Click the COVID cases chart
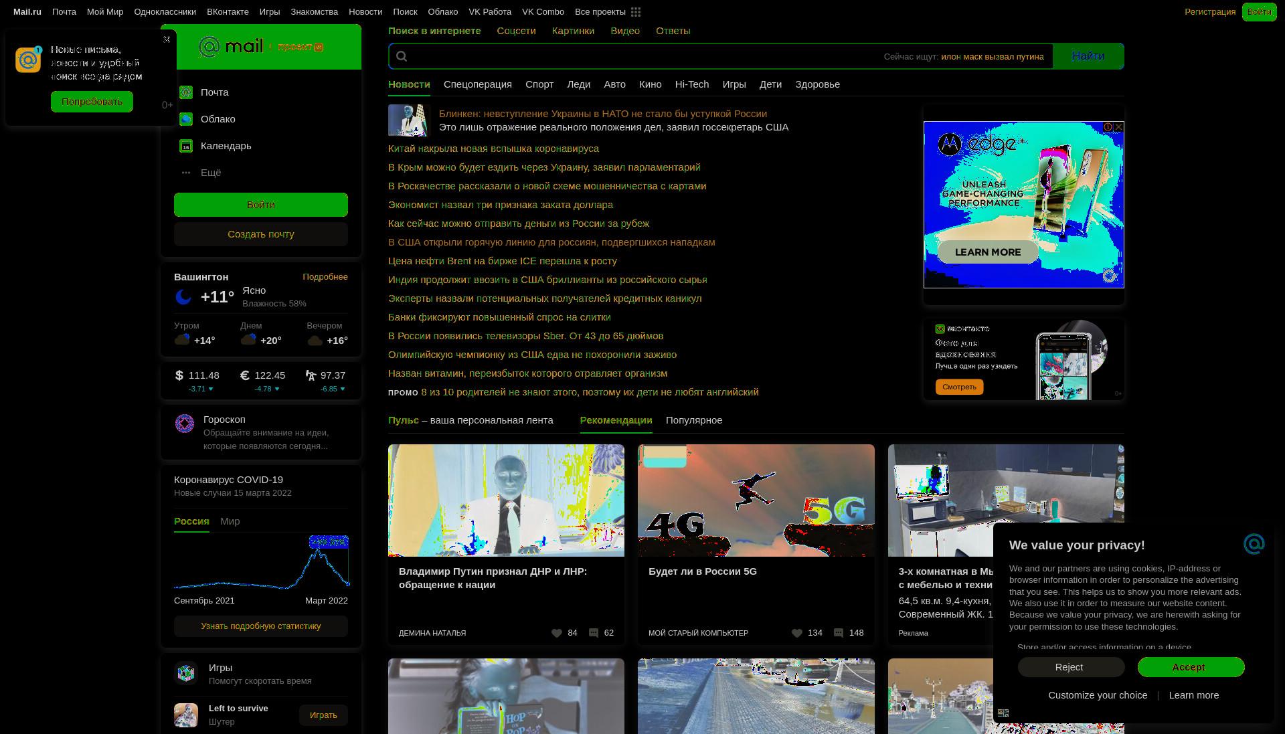Screen dimensions: 1285x734 pyautogui.click(x=261, y=562)
